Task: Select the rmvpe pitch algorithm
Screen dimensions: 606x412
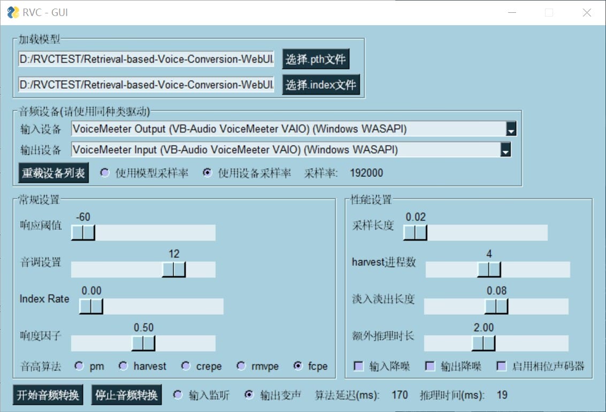Action: [x=241, y=366]
